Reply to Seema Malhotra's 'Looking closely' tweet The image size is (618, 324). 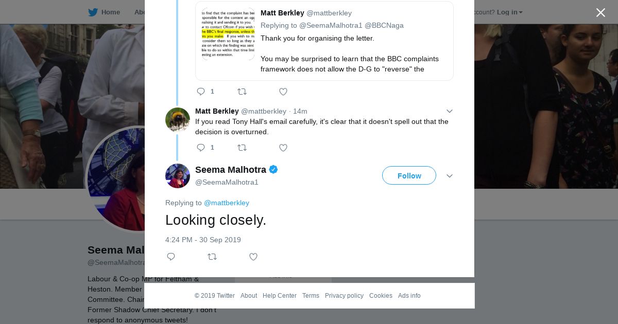coord(171,257)
